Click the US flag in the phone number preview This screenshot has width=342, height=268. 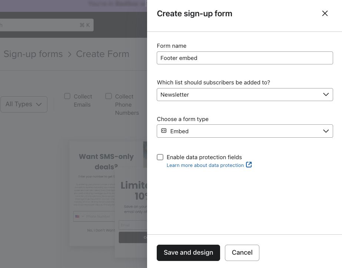pos(77,217)
